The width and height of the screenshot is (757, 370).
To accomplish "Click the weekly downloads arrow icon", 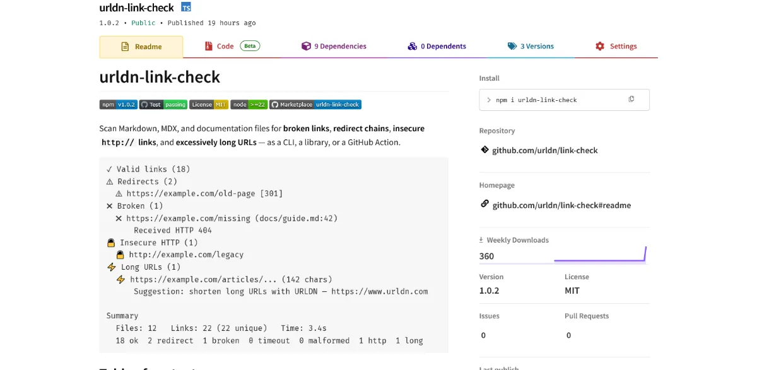I will tap(481, 240).
